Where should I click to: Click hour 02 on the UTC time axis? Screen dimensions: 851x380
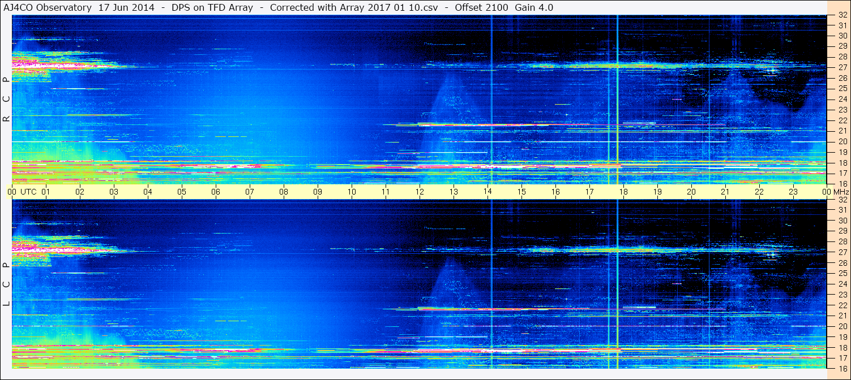(x=80, y=192)
